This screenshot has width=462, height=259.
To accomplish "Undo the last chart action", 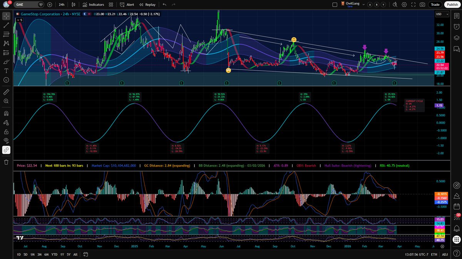I will click(x=164, y=5).
